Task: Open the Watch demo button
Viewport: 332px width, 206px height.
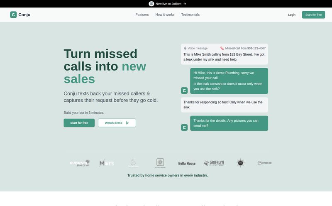Action: click(x=117, y=123)
